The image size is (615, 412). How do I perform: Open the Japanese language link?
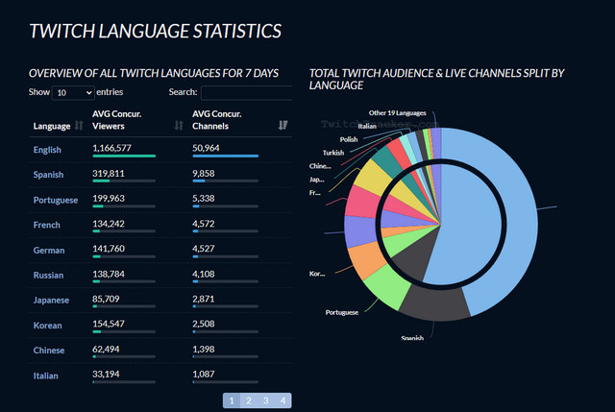pos(51,301)
